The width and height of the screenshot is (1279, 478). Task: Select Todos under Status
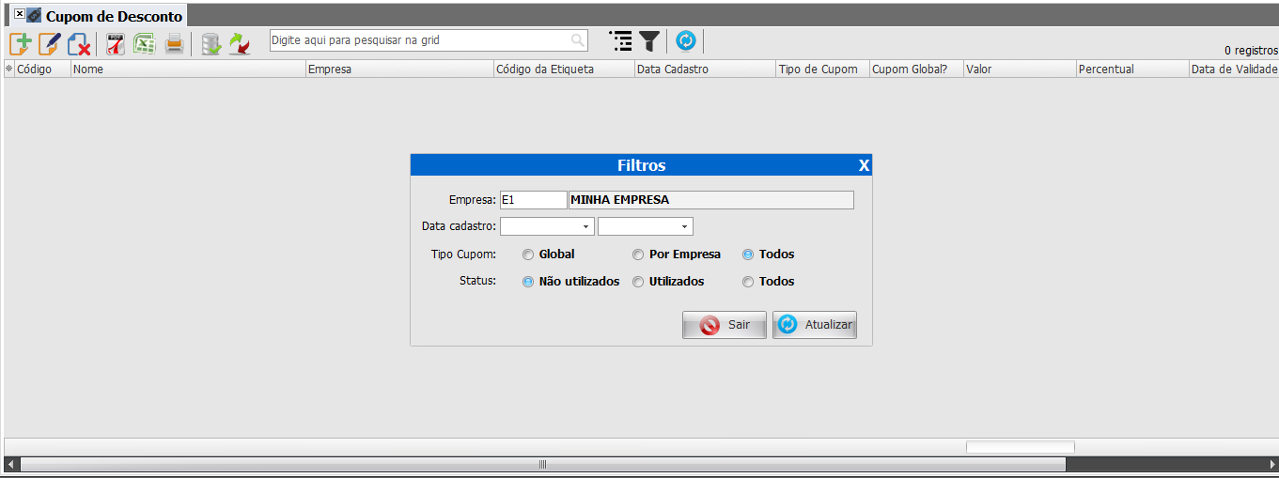coord(748,282)
